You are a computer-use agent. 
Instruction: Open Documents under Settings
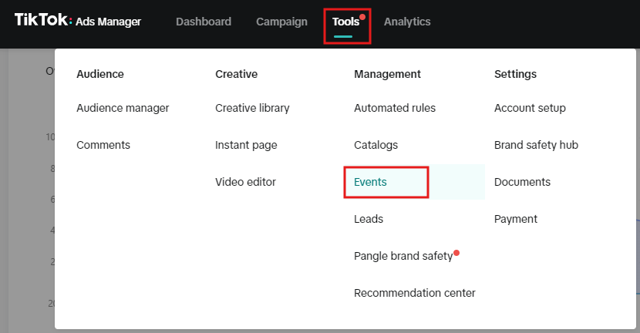click(522, 182)
